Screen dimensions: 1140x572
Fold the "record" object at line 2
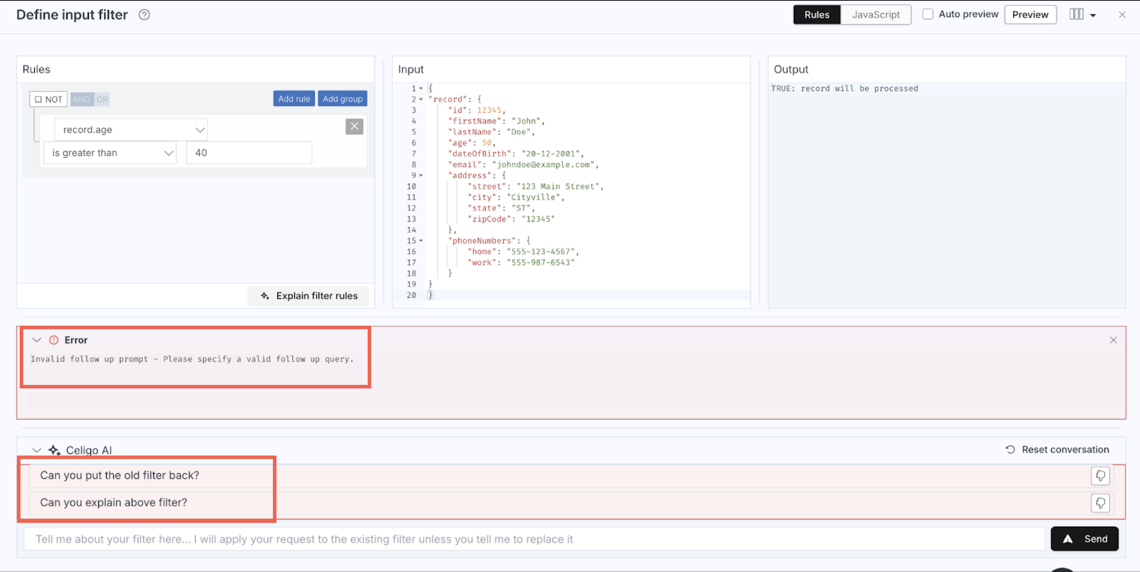pyautogui.click(x=421, y=100)
